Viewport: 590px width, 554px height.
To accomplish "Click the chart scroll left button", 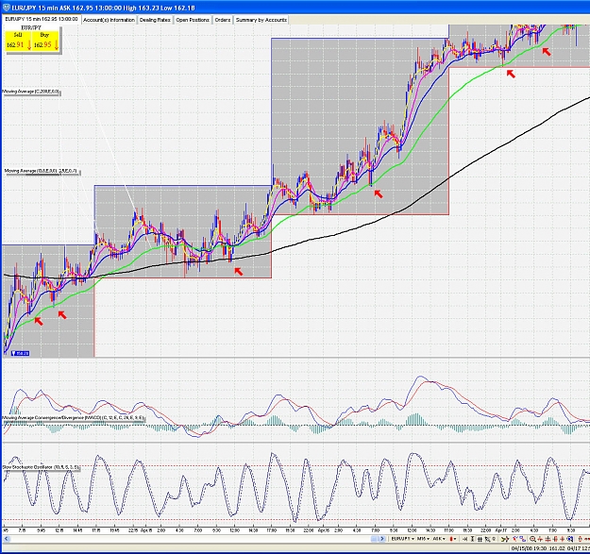I will coord(6,539).
